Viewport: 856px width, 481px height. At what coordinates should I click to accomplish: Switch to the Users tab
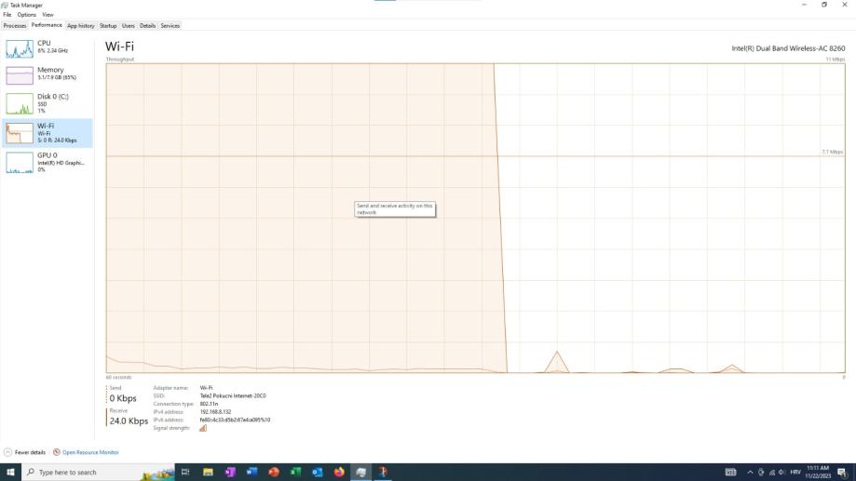click(x=129, y=26)
